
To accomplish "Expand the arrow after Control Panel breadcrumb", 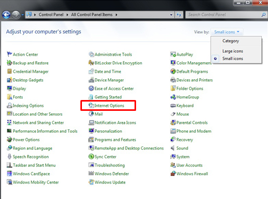I will click(67, 15).
